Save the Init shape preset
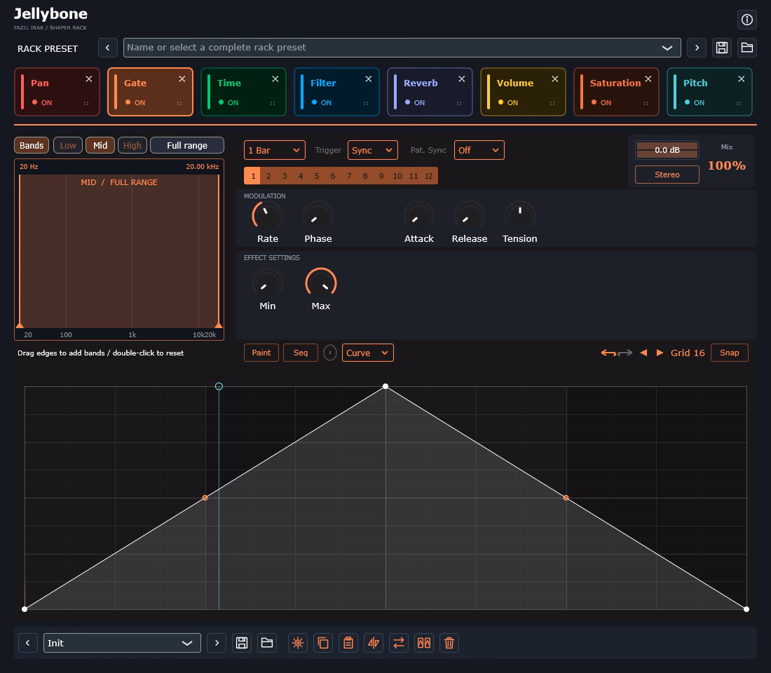The image size is (771, 673). tap(241, 643)
